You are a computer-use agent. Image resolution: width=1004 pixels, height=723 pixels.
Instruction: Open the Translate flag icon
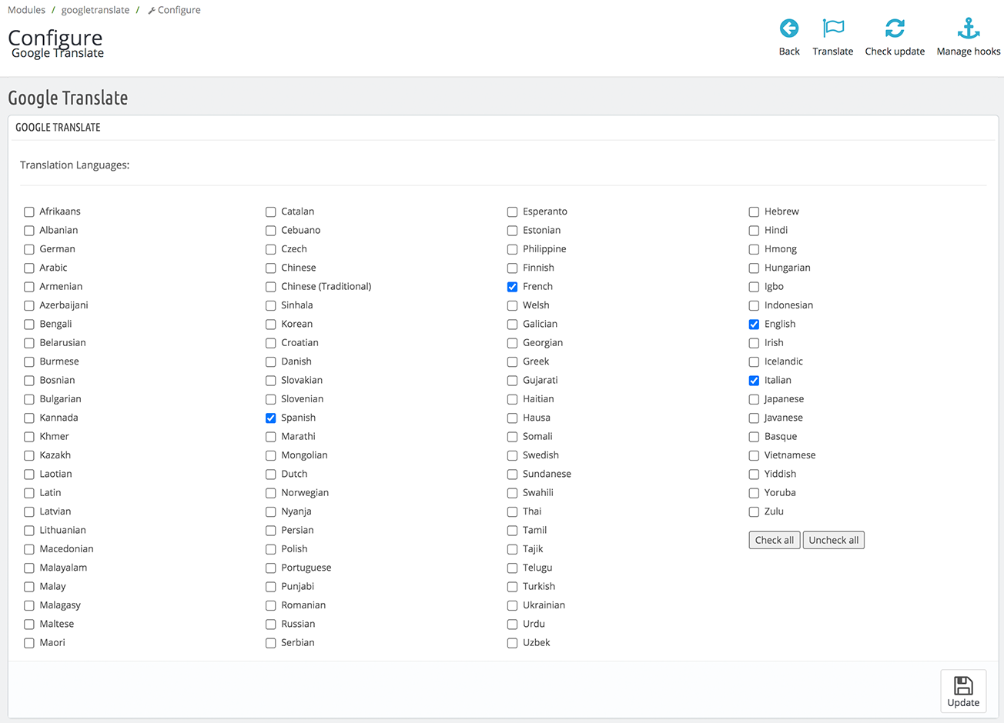833,28
